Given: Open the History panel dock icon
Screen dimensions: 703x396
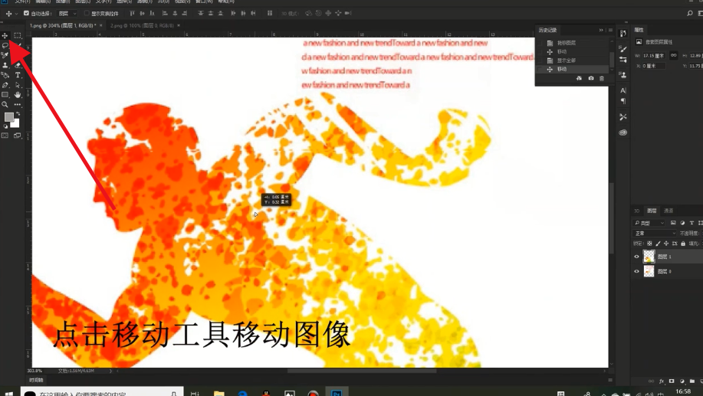Looking at the screenshot, I should tap(623, 33).
